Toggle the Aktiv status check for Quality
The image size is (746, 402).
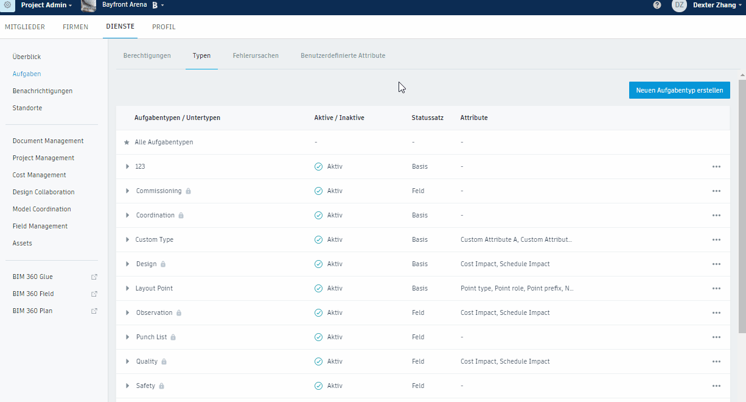[x=318, y=361]
